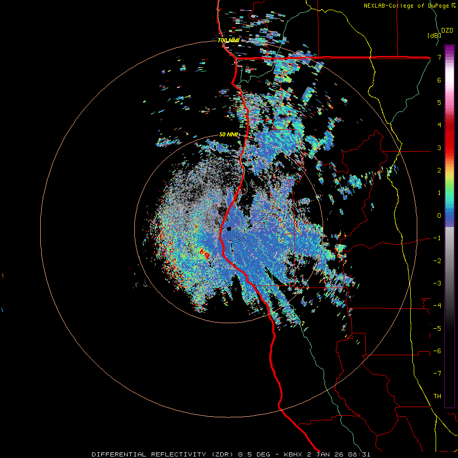Click the ZDR color scale bar
The width and height of the screenshot is (458, 458).
[449, 226]
